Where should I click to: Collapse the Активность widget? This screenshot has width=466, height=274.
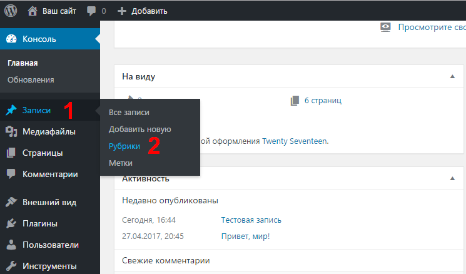pos(452,179)
